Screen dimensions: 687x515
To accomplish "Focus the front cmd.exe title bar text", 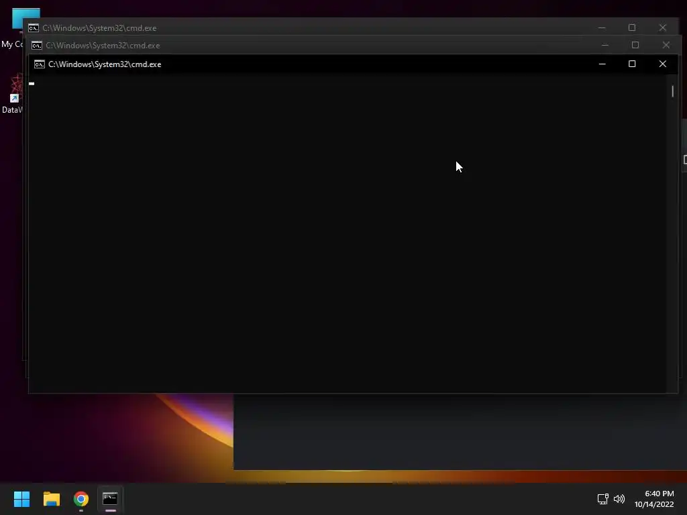I will point(105,64).
